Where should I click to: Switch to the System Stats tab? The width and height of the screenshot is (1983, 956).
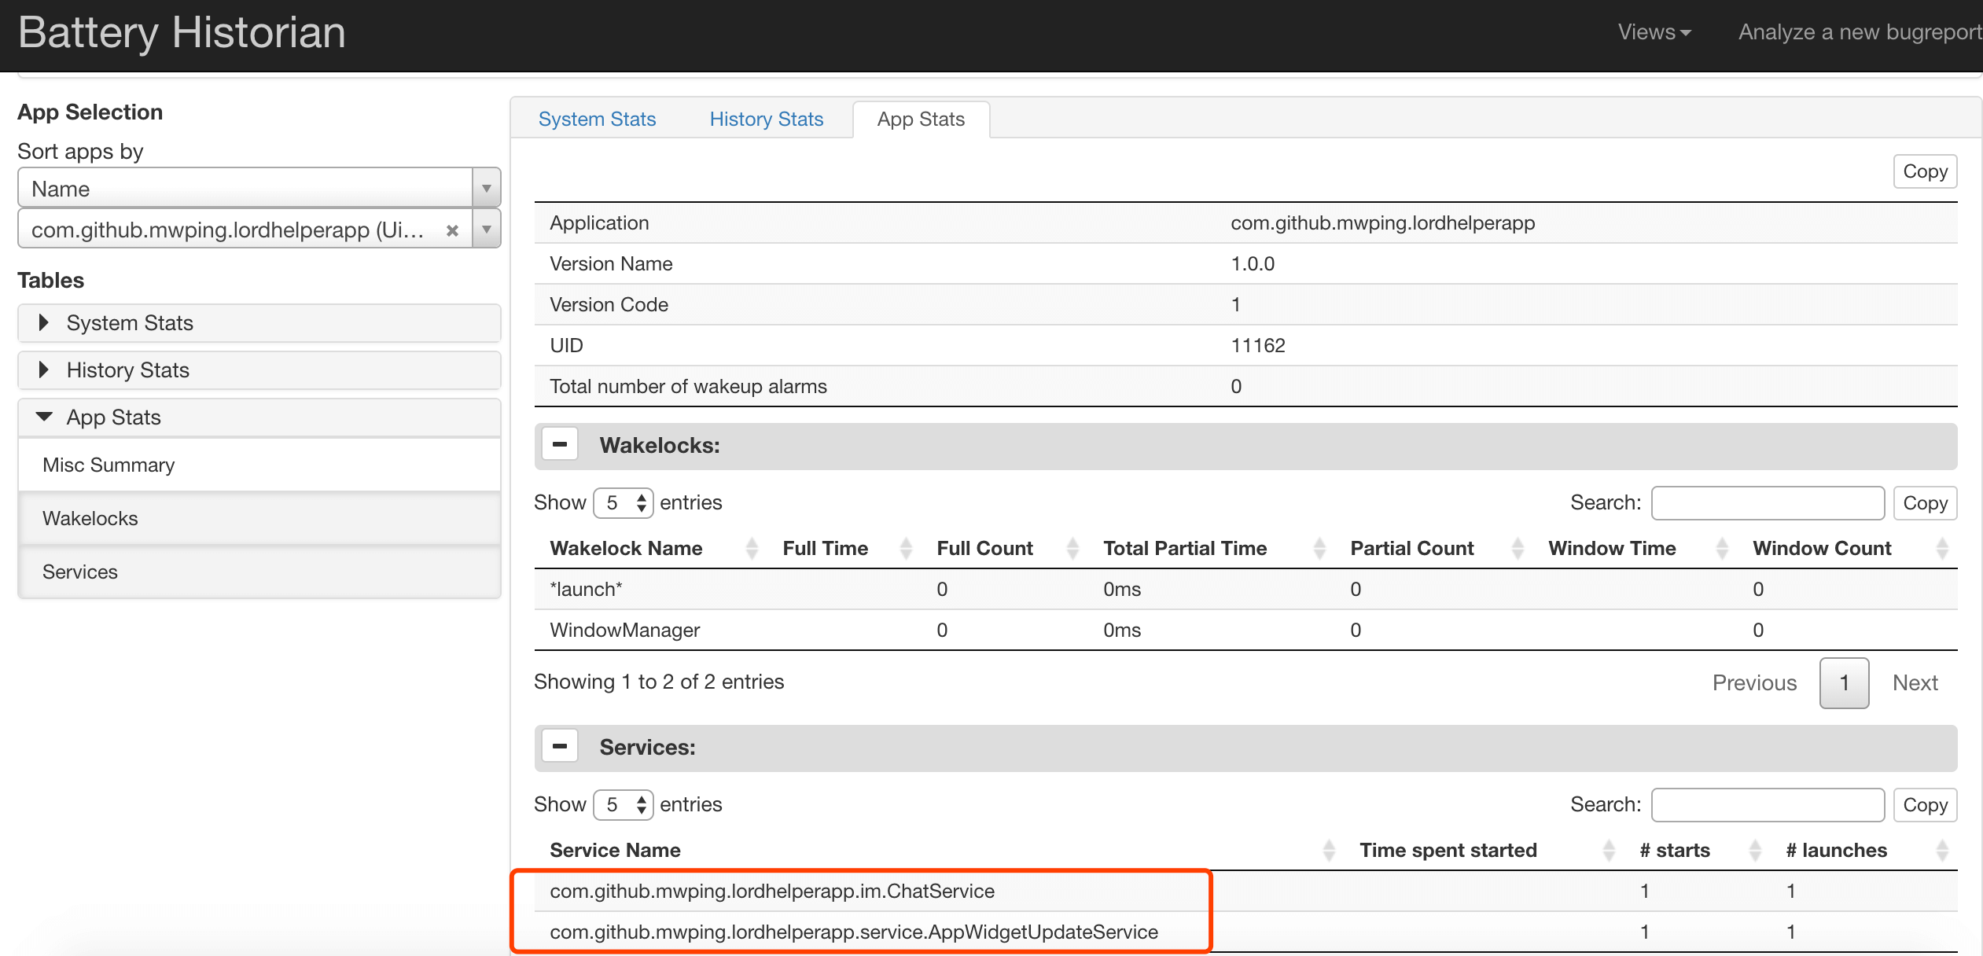[x=597, y=119]
